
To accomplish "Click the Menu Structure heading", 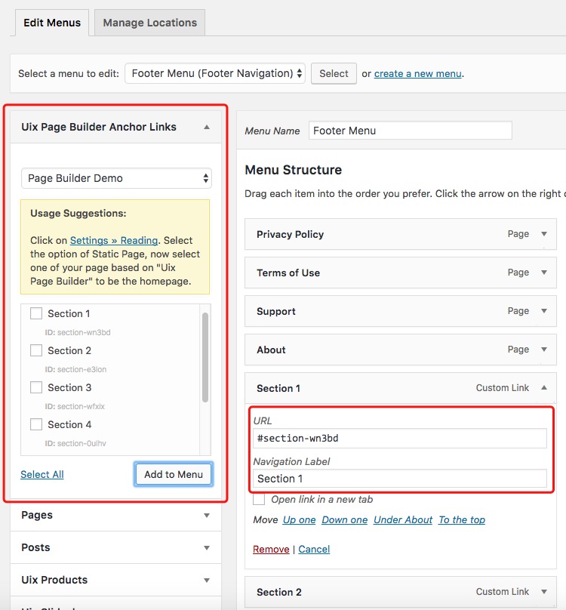I will pyautogui.click(x=294, y=170).
